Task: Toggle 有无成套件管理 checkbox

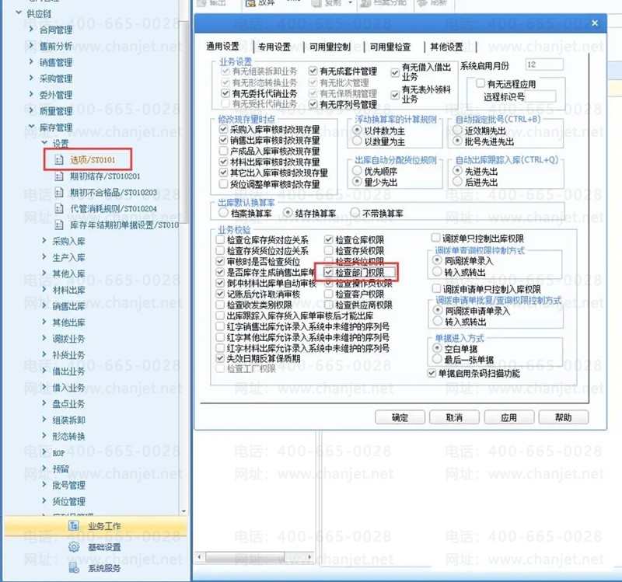Action: 313,71
